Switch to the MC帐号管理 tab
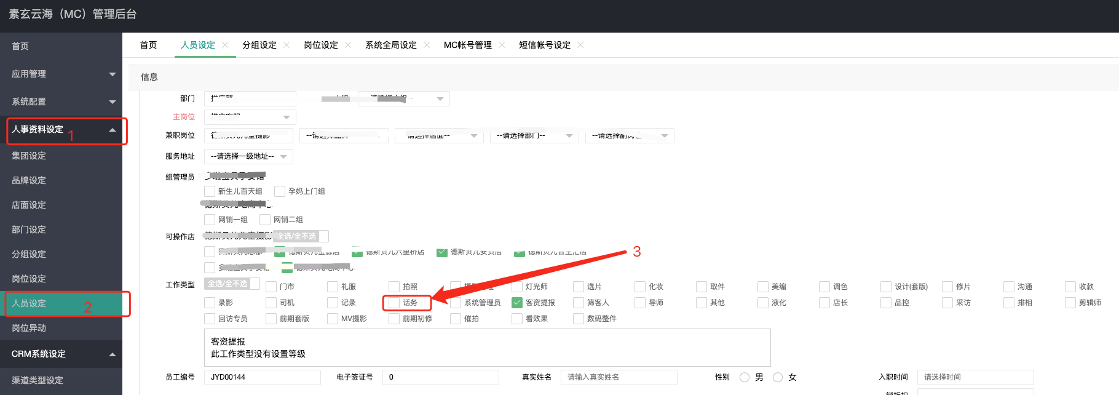The width and height of the screenshot is (1119, 395). pos(467,45)
